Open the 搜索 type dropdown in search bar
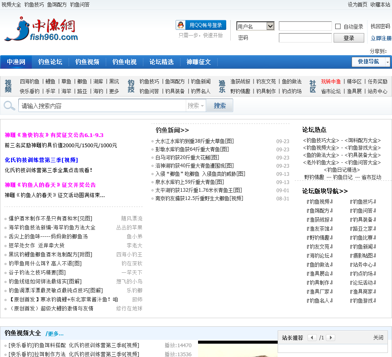Image resolution: width=392 pixels, height=357 pixels. point(196,106)
